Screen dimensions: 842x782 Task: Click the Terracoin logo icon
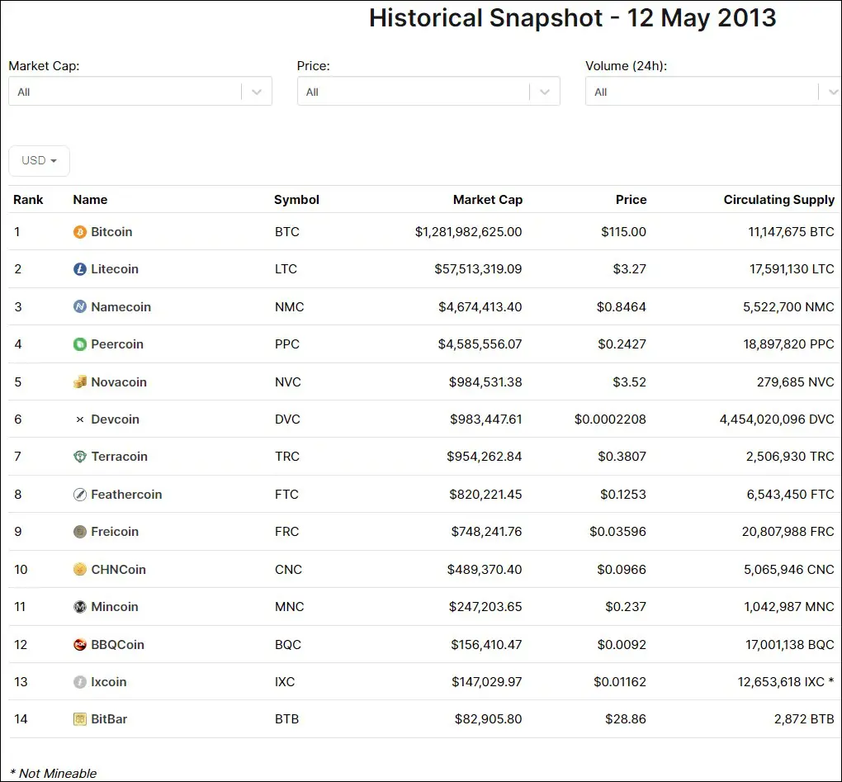tap(79, 457)
